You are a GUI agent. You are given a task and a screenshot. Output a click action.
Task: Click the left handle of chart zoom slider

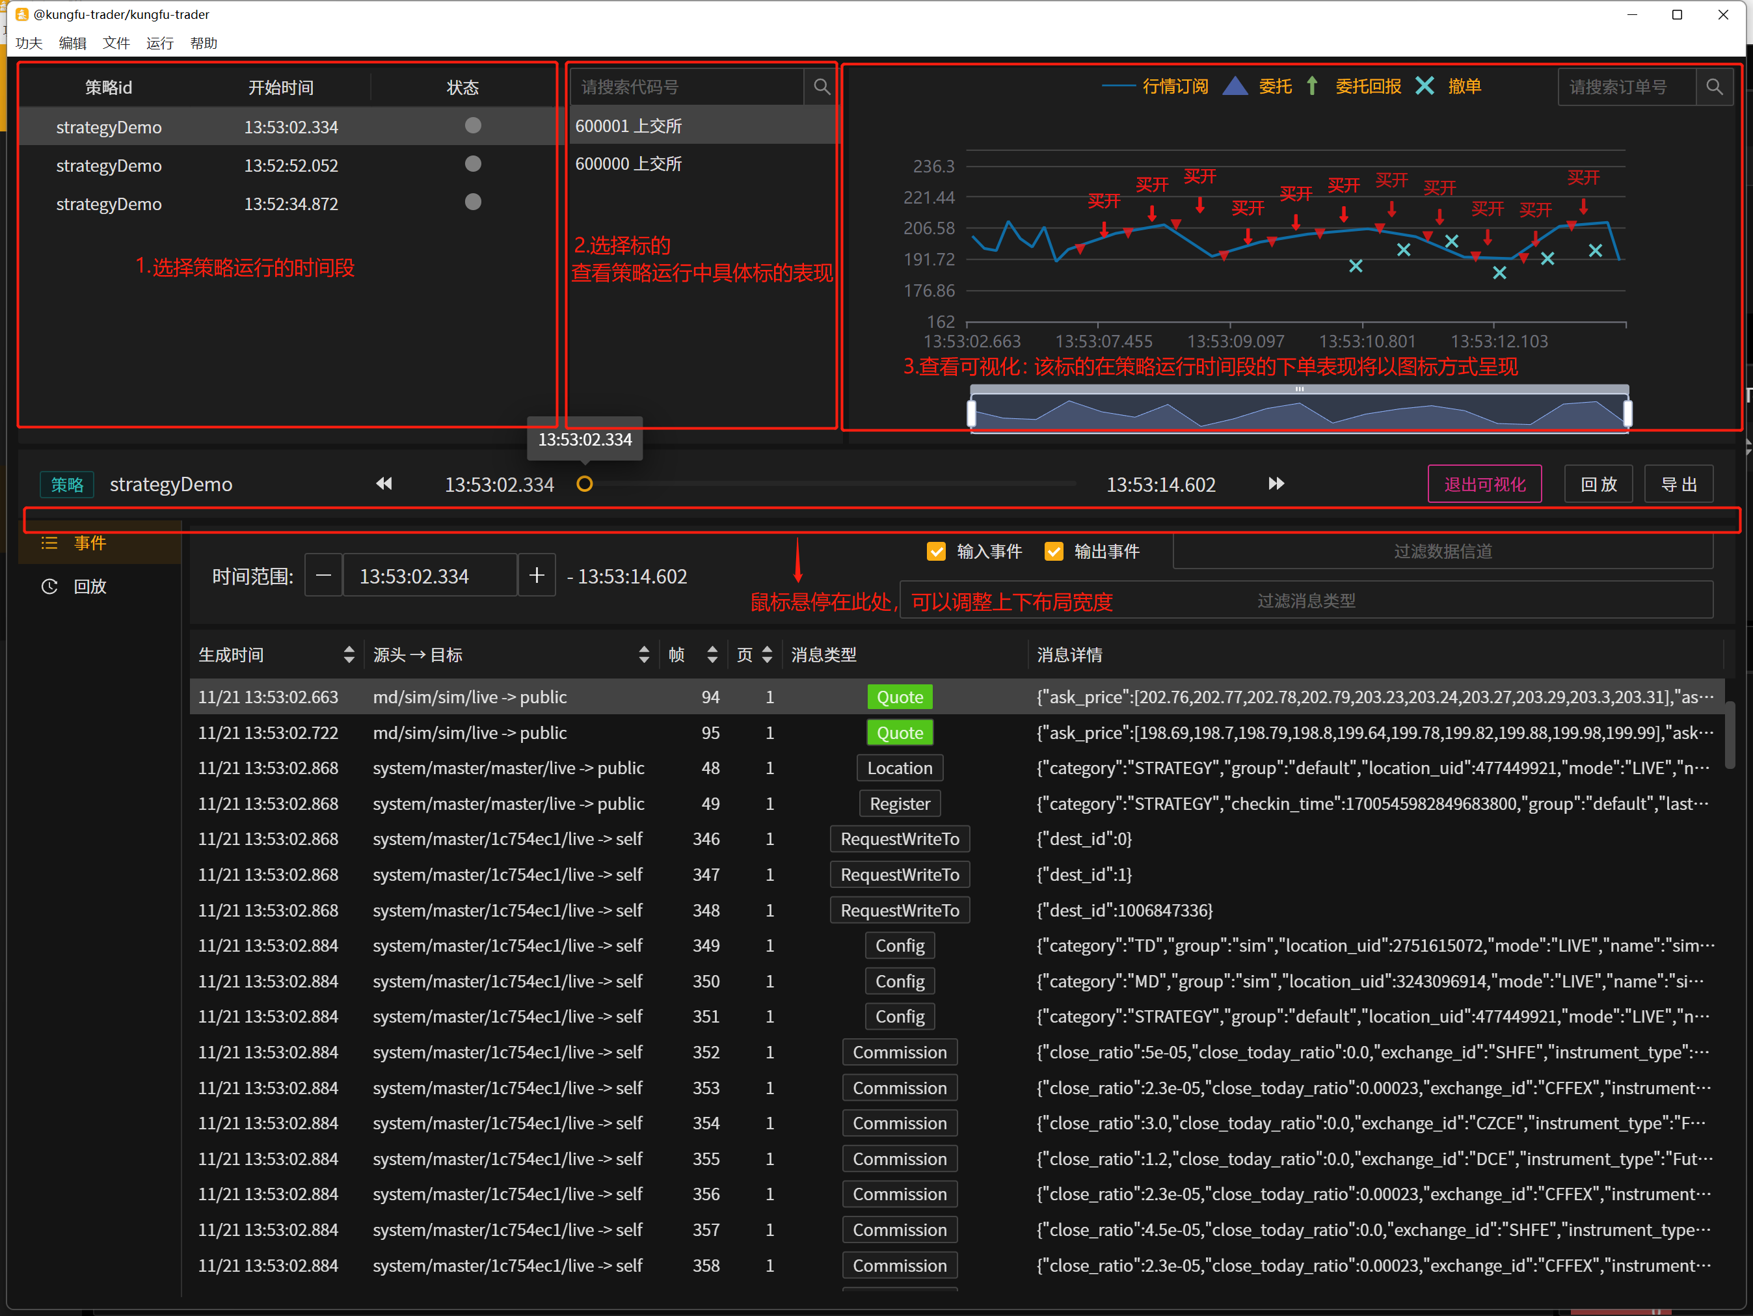tap(972, 413)
